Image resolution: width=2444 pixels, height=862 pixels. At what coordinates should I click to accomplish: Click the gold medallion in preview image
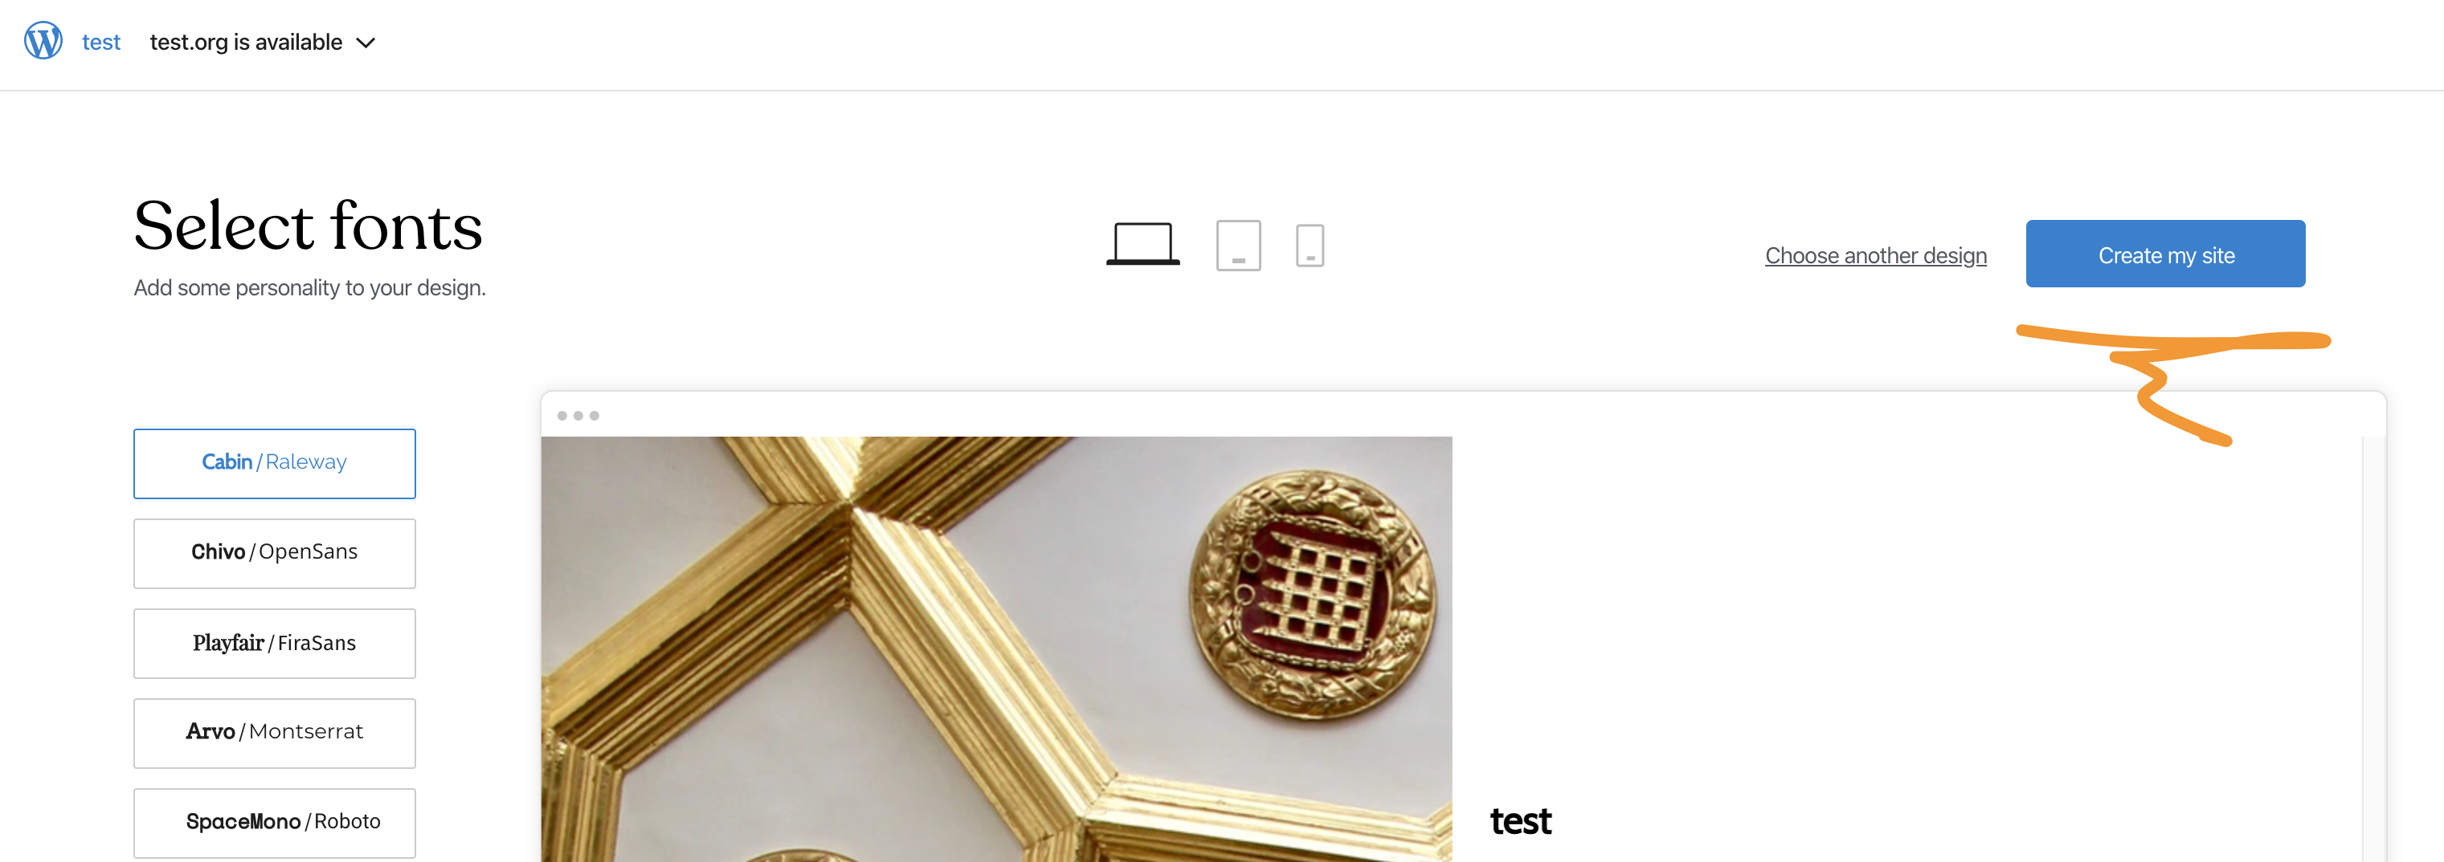[x=1313, y=596]
